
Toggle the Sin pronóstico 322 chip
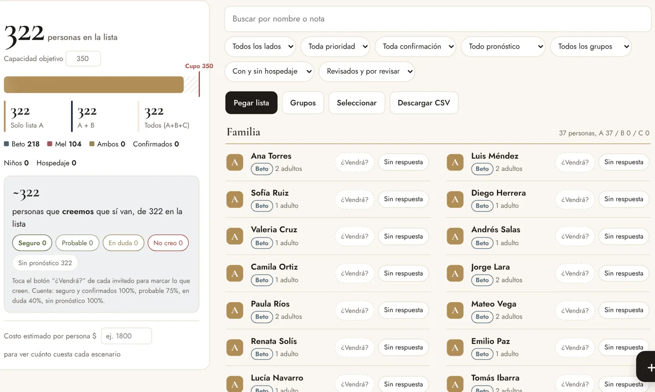click(45, 263)
